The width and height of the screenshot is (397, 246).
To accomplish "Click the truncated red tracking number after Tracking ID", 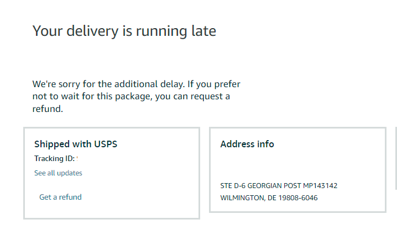I will (77, 159).
